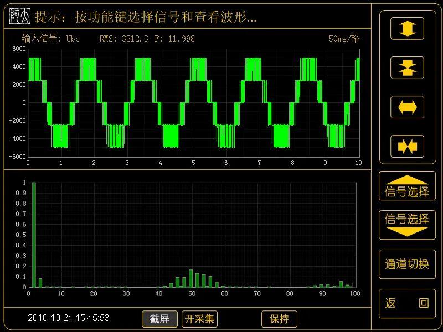
Task: Toggle acquisition with 开采集
Action: pos(199,319)
